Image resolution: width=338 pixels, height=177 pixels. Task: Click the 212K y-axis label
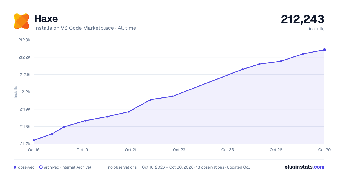[26, 92]
